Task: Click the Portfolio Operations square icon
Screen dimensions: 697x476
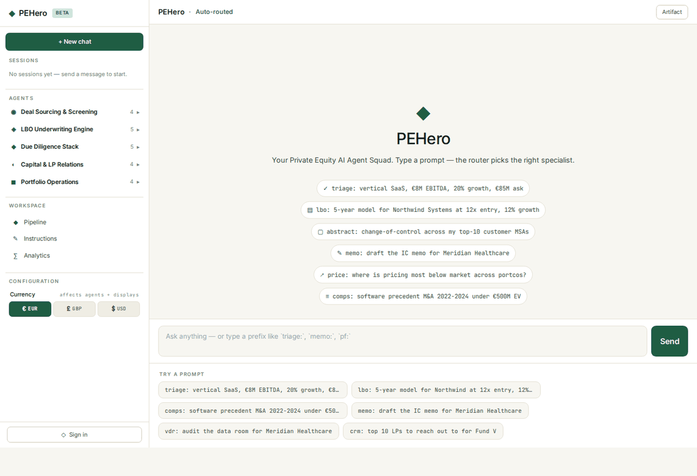Action: 13,182
